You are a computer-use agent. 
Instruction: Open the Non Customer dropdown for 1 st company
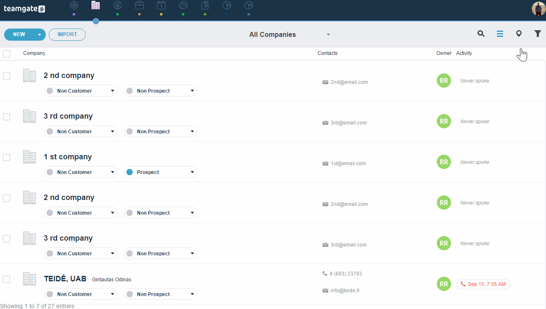click(x=81, y=172)
